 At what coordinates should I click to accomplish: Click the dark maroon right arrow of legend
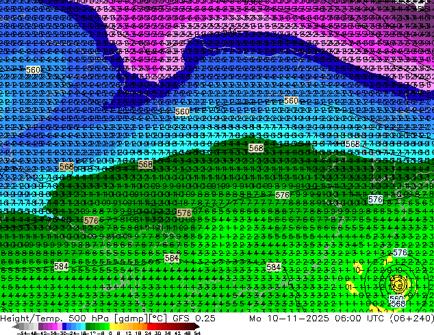click(197, 327)
